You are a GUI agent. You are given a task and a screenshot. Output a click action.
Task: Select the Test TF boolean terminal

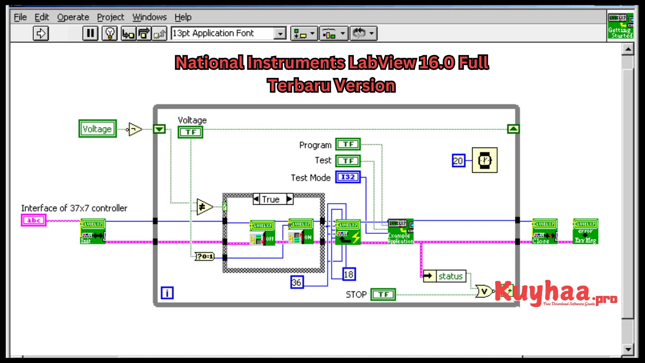click(x=348, y=161)
